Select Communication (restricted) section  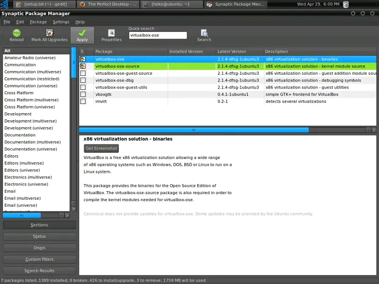coord(36,79)
